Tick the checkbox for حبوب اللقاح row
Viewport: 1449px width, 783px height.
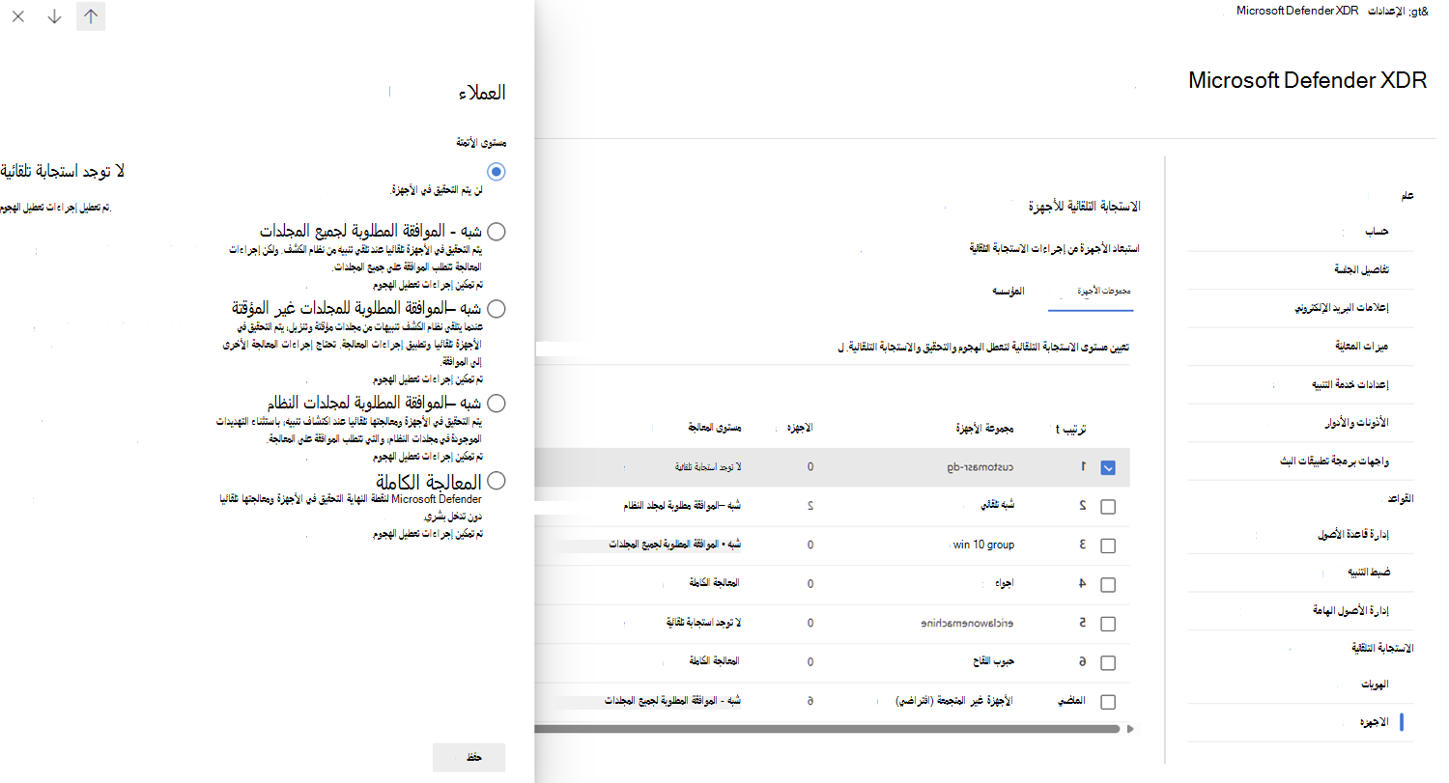click(1108, 662)
